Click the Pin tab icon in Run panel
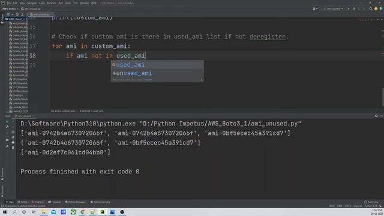Viewport: 384px width, 216px height. pos(7,146)
